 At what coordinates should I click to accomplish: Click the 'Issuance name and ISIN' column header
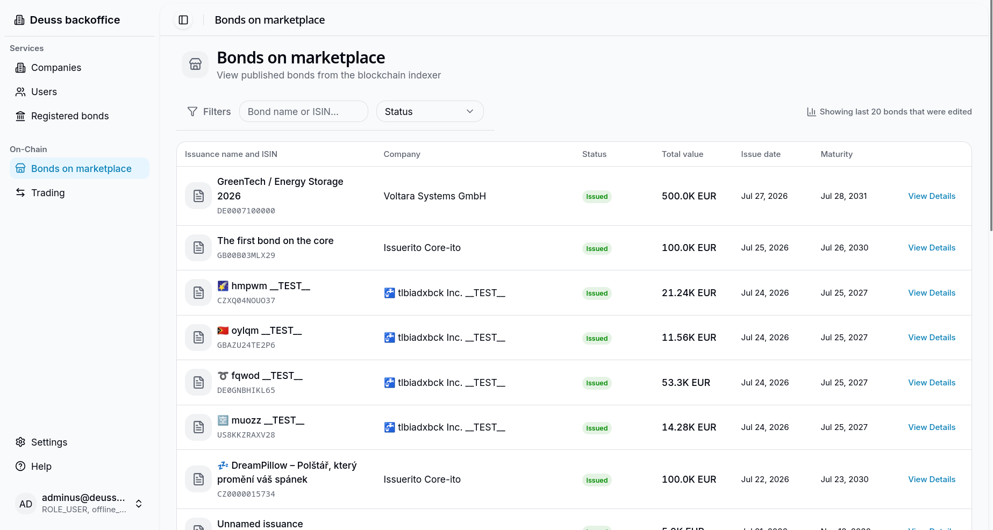pos(231,154)
